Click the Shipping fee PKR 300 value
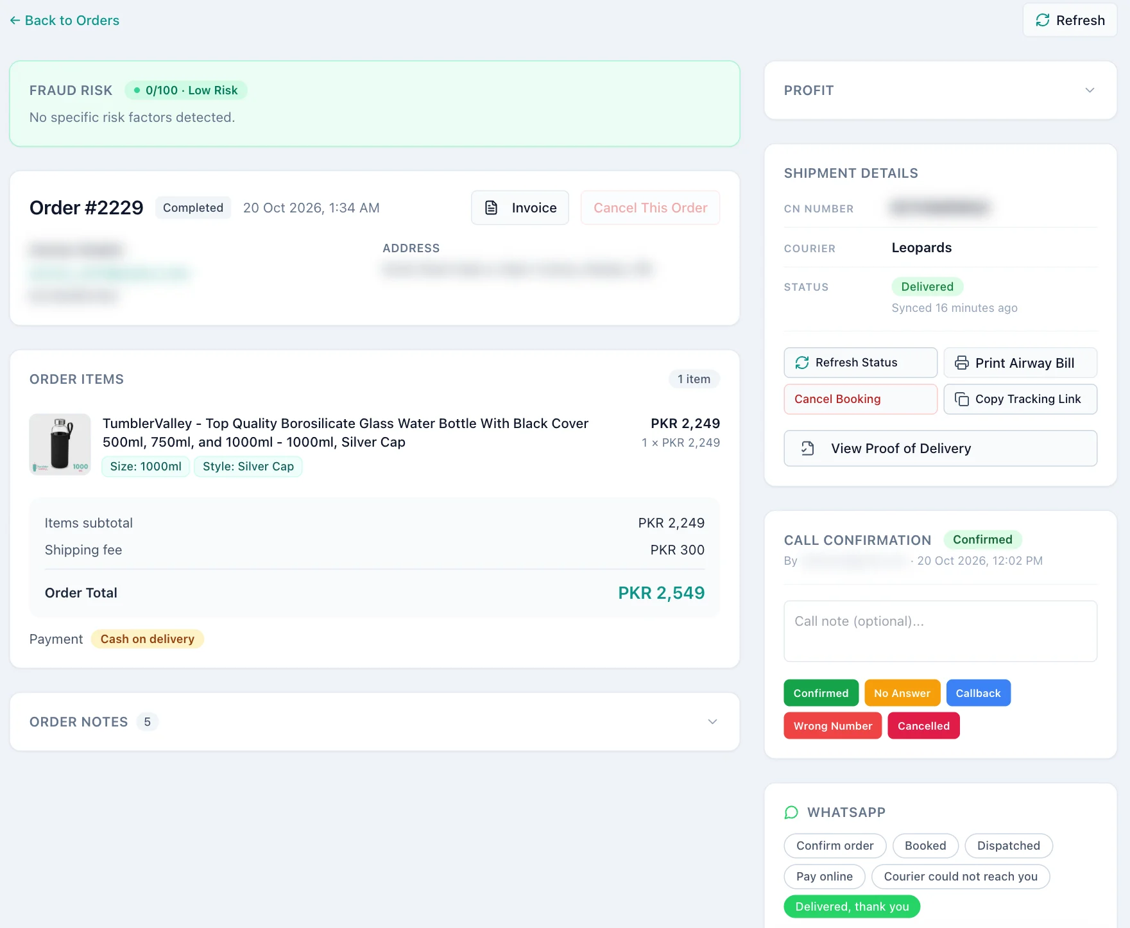 [677, 550]
